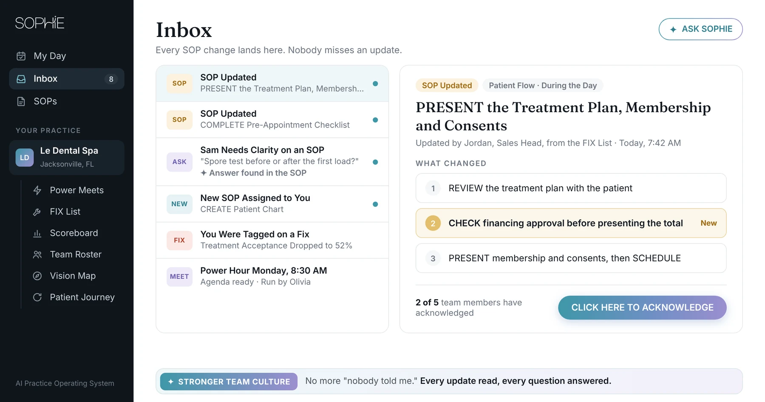Screen dimensions: 765x402
Task: Click unread dot on Sam Needs Clarity row
Action: tap(375, 162)
